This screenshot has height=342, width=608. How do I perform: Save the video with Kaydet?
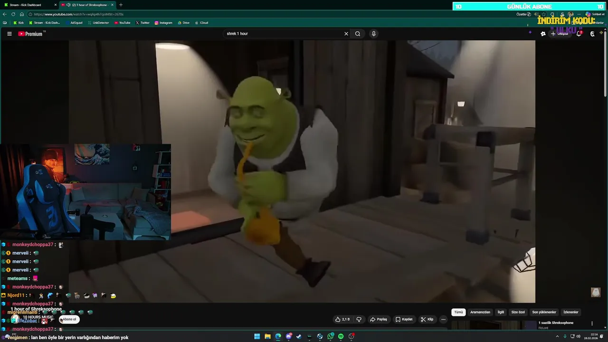[404, 319]
